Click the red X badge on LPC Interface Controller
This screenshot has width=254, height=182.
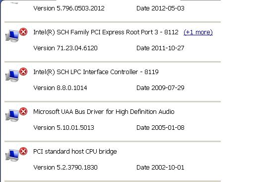pyautogui.click(x=23, y=72)
